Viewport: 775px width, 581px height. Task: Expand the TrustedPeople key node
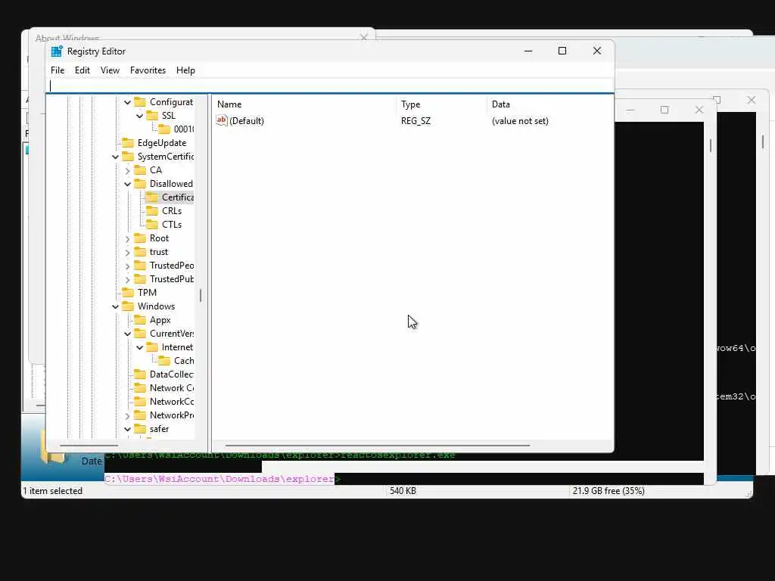pyautogui.click(x=127, y=266)
